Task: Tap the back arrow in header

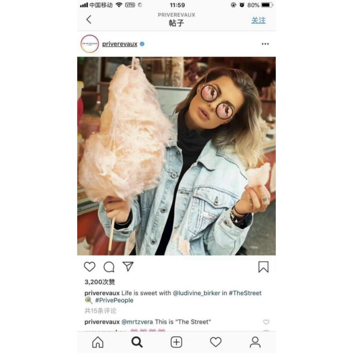Action: pyautogui.click(x=89, y=19)
